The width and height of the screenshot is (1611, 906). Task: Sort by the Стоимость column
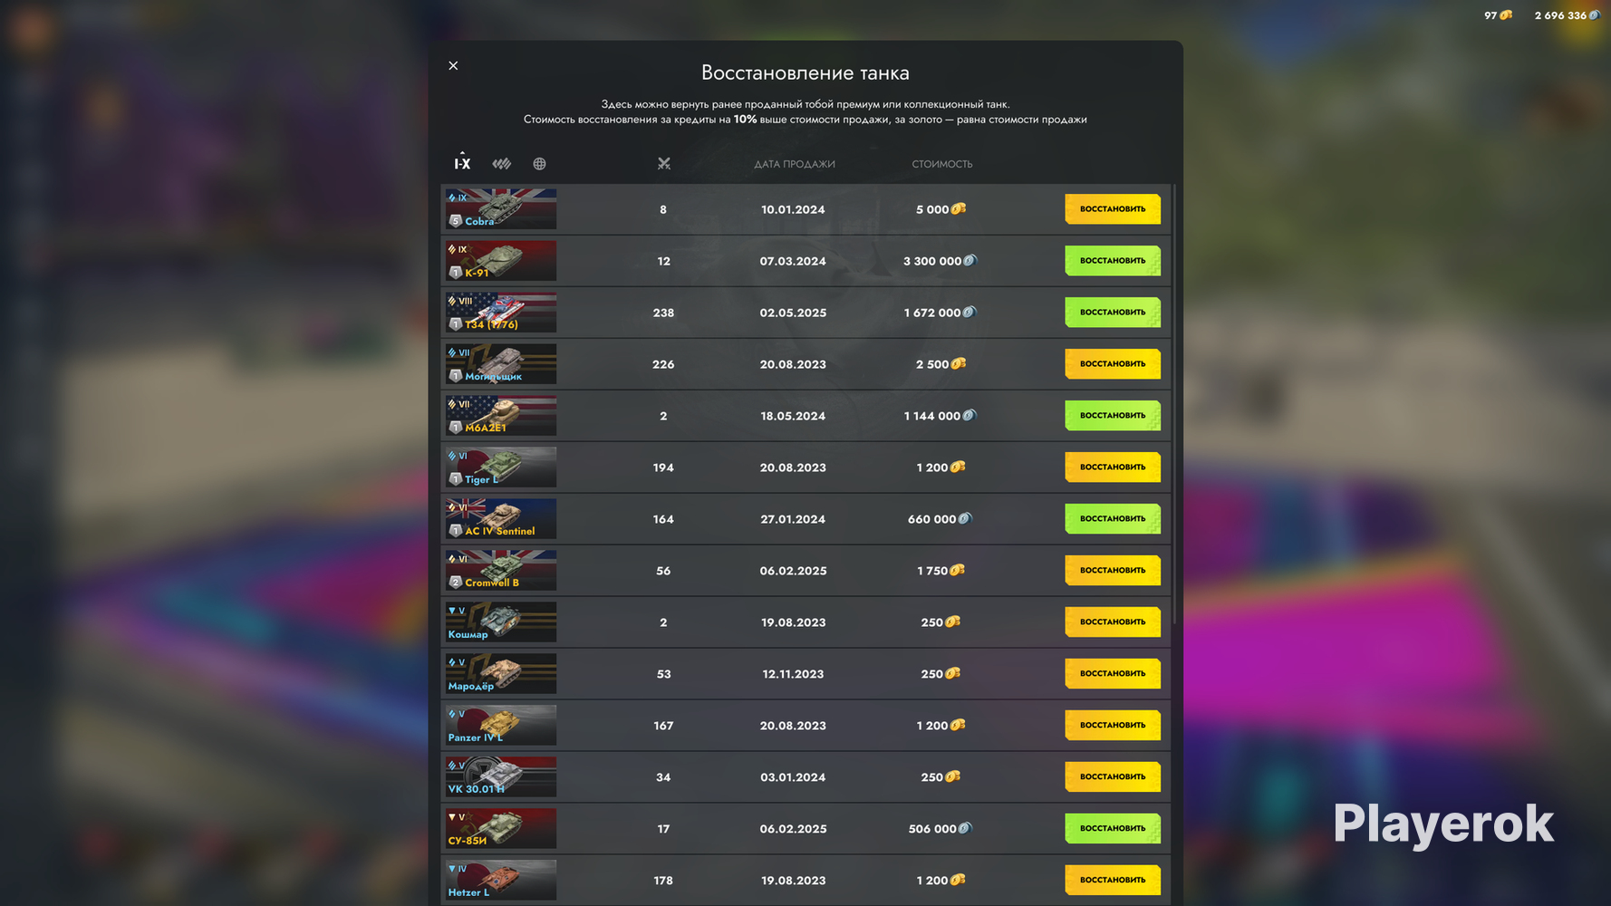(941, 164)
